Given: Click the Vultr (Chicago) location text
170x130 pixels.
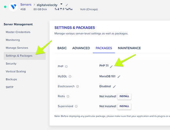Looking at the screenshot, I should point(89,9).
